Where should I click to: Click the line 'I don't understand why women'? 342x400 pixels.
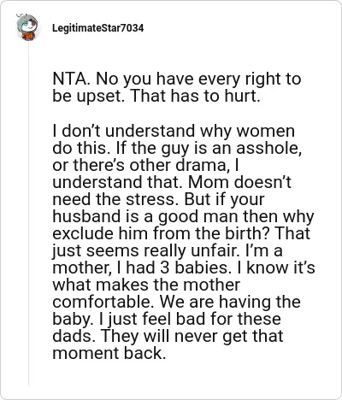coord(174,131)
